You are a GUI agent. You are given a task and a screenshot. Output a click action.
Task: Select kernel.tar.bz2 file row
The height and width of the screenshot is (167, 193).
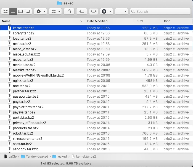[97, 28]
